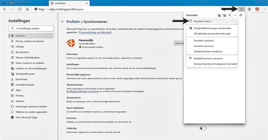Open Nieuwe tabbladpagina settings

pos(31,58)
